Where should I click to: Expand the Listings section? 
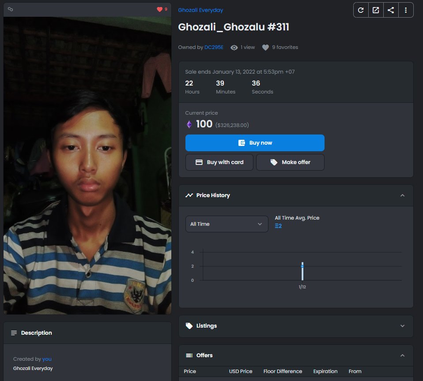click(x=402, y=326)
